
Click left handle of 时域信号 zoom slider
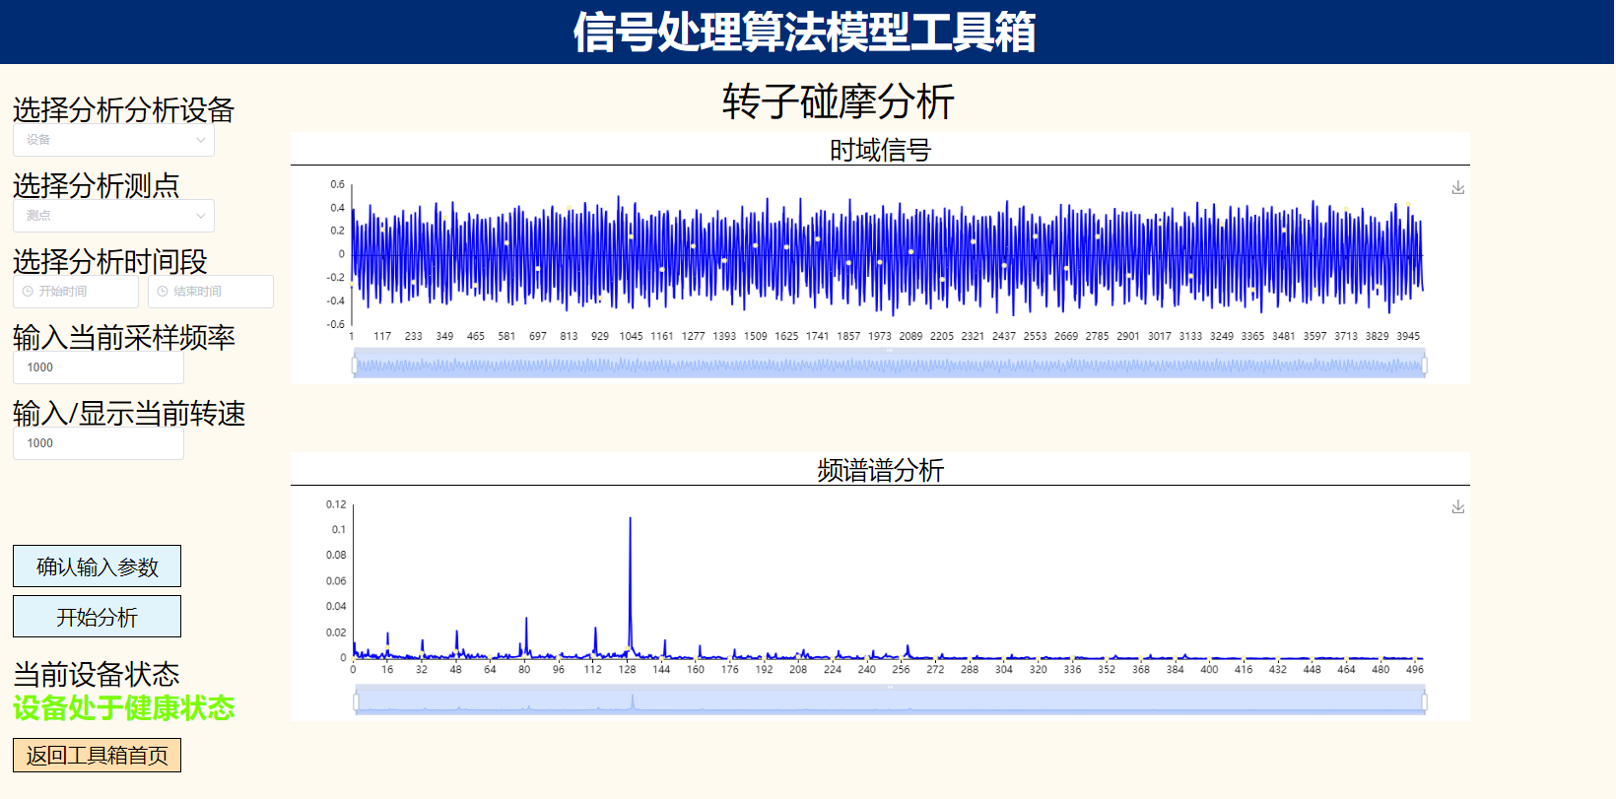355,366
